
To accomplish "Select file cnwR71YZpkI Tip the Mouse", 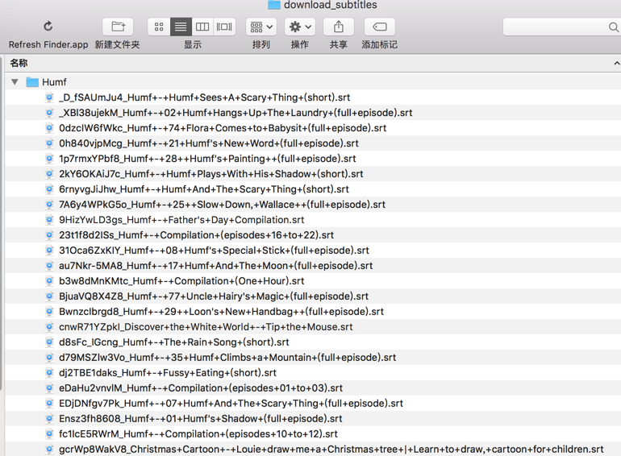I will [x=206, y=327].
